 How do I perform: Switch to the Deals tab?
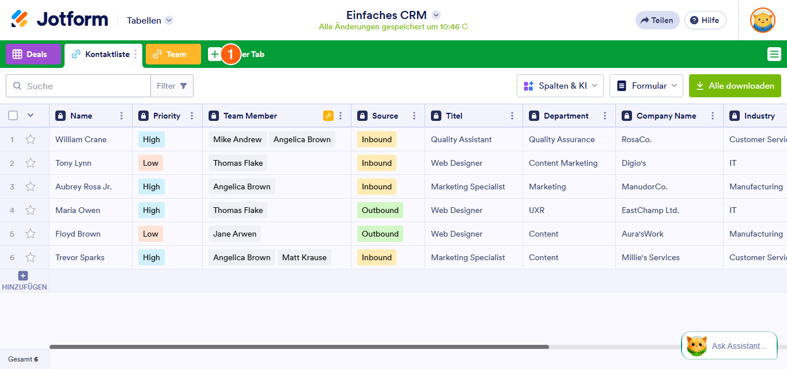pos(33,54)
